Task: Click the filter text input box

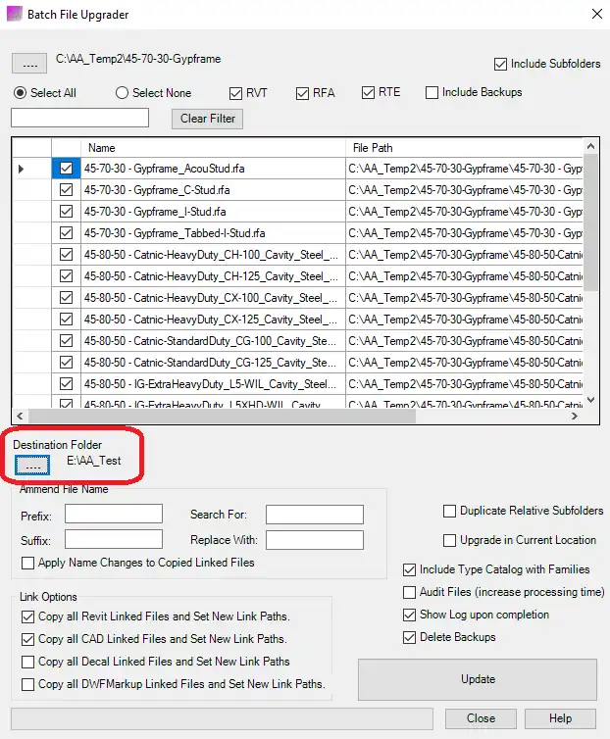Action: (x=79, y=119)
